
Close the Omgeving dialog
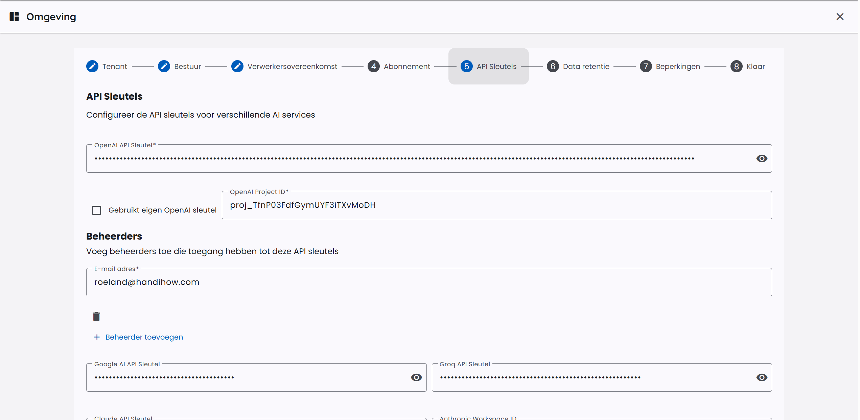[840, 17]
